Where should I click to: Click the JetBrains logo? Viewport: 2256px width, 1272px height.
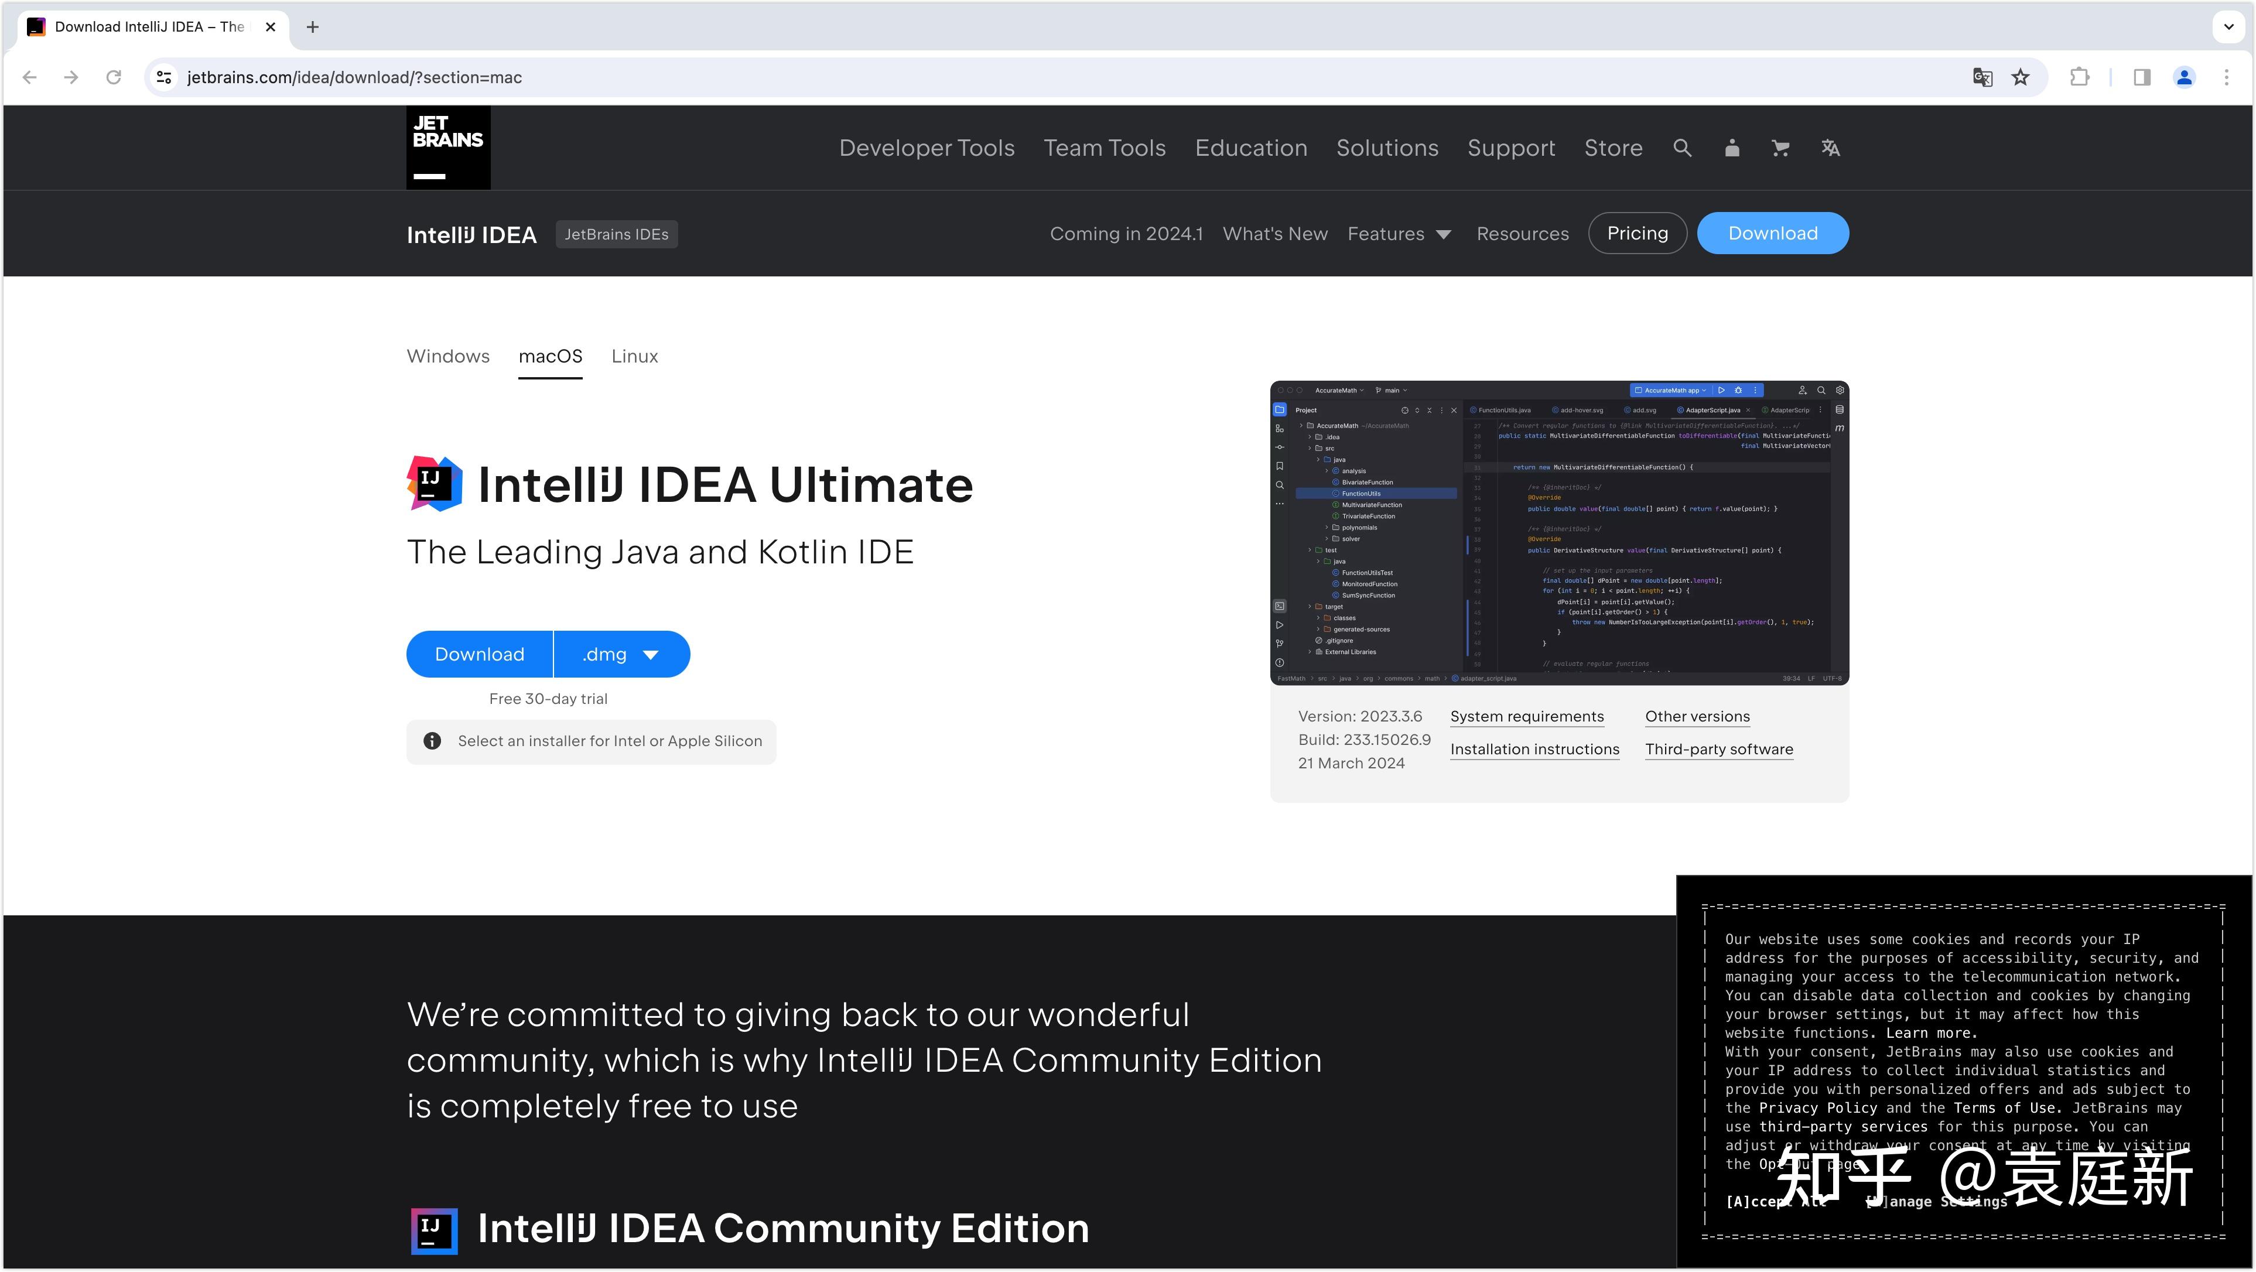pyautogui.click(x=447, y=146)
